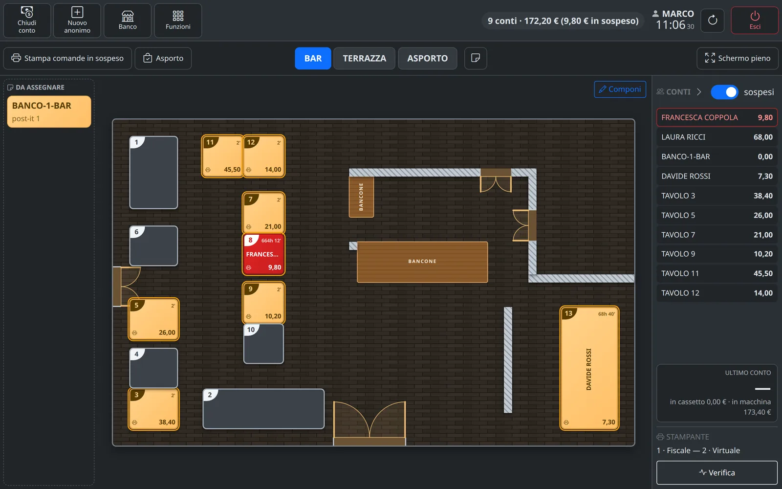The height and width of the screenshot is (489, 782).
Task: Toggle the sospesi switch off
Action: point(724,92)
